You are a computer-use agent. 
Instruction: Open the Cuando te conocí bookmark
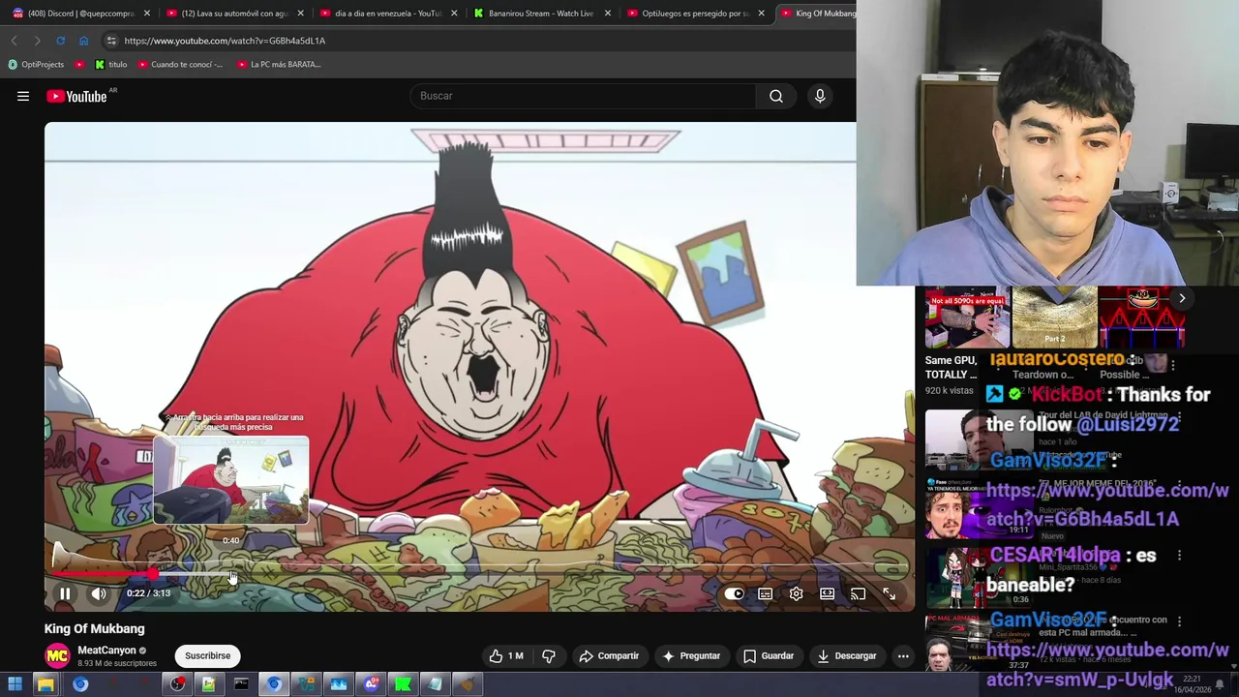tap(180, 65)
